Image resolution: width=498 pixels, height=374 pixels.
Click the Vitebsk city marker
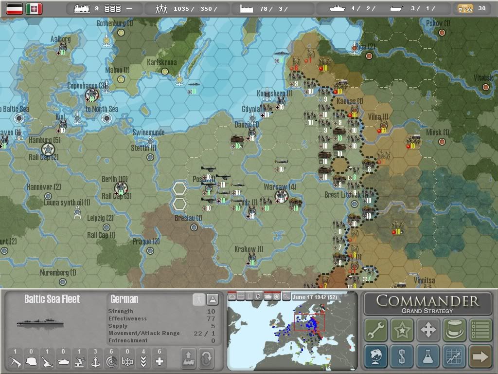coord(486,87)
